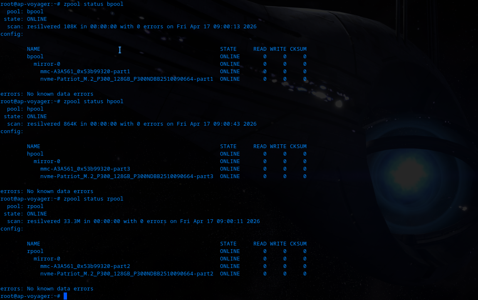
Task: Click the CKSUM column header in bpool table
Action: 298,49
